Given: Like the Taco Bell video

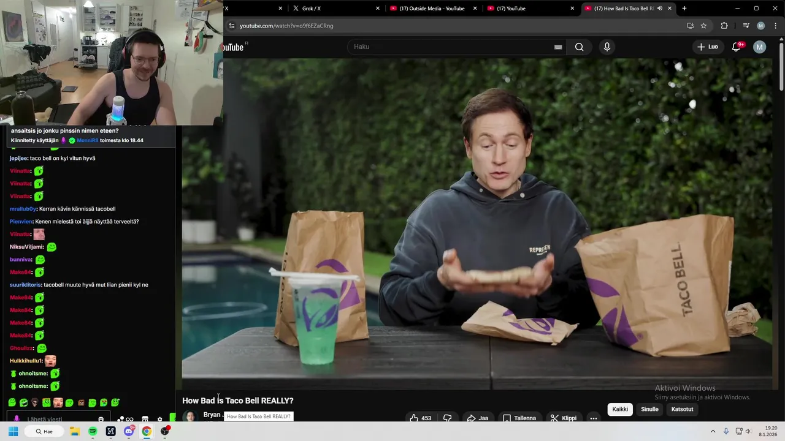Looking at the screenshot, I should 420,418.
